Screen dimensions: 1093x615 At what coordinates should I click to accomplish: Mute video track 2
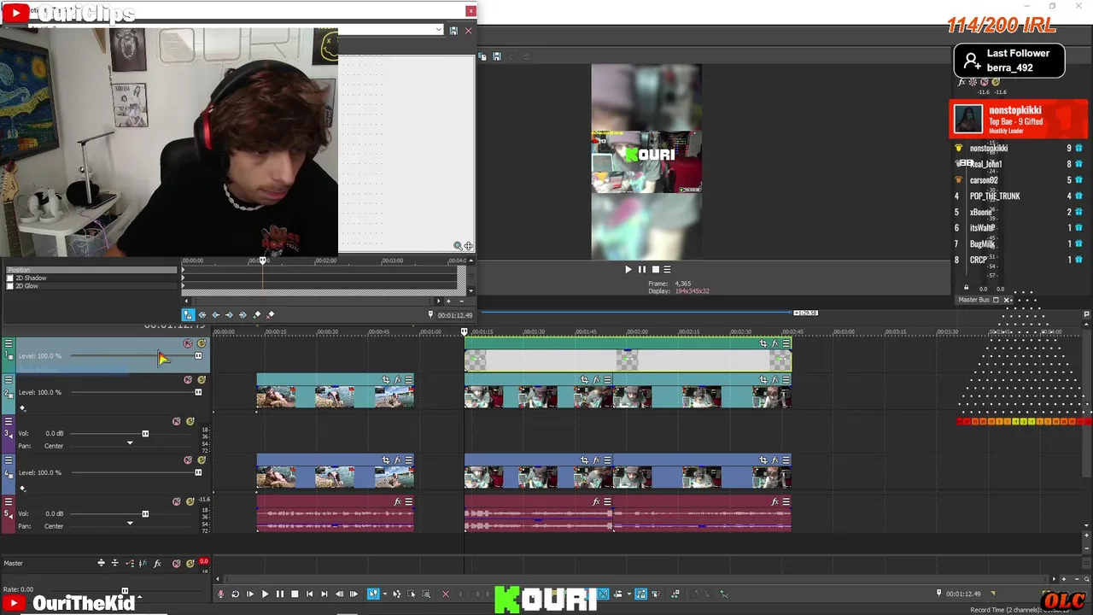[188, 379]
